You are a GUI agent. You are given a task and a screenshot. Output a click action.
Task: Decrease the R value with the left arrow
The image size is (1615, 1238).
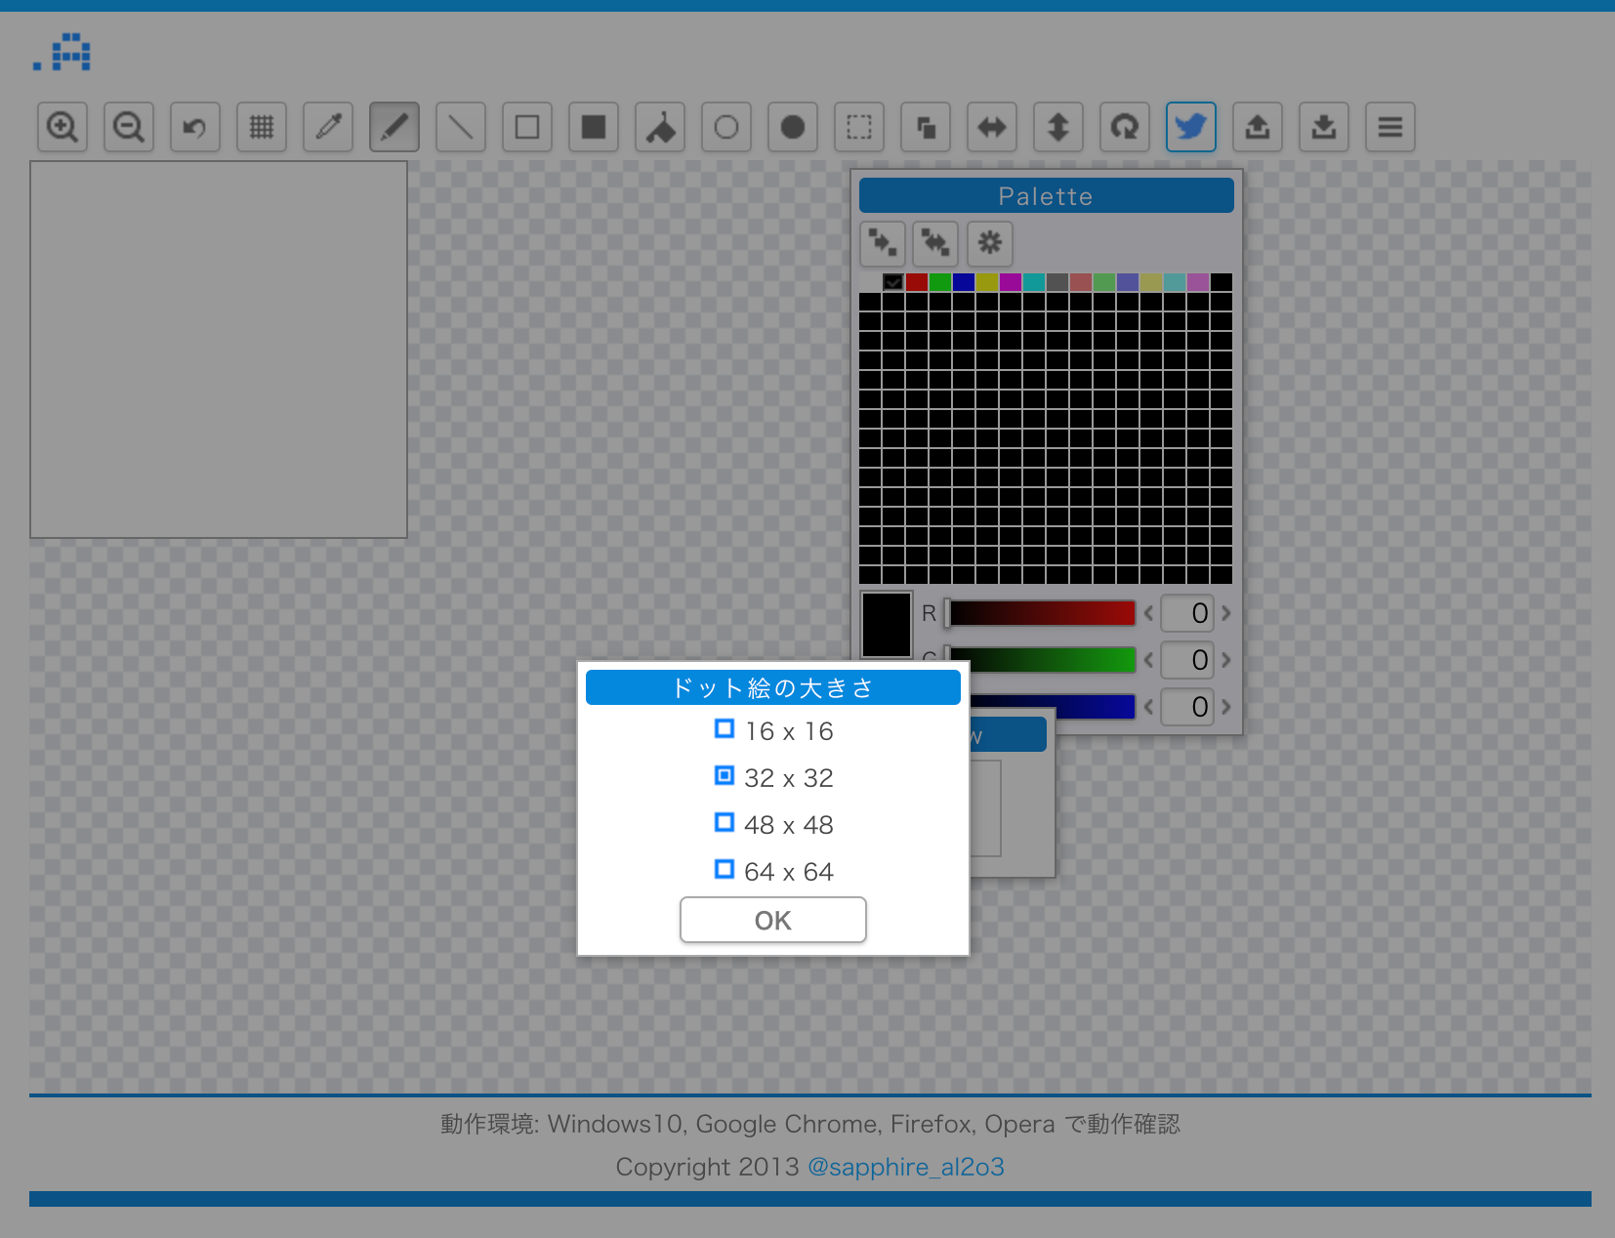coord(1148,613)
